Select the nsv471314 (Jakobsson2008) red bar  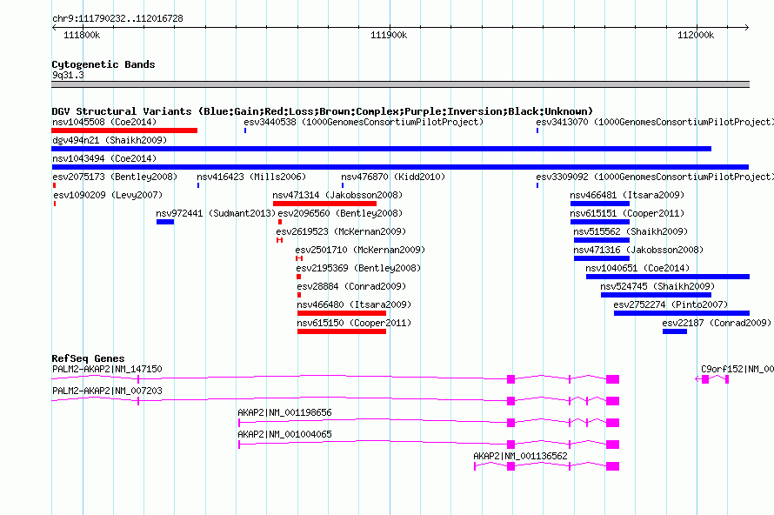click(x=324, y=204)
